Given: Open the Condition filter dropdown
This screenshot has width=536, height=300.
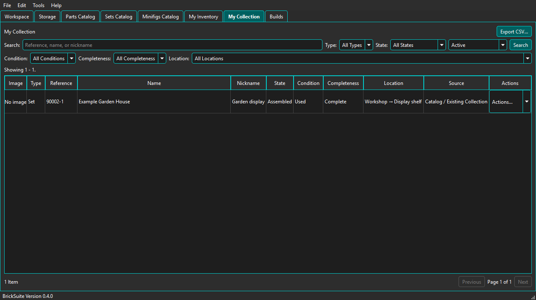Looking at the screenshot, I should click(x=53, y=59).
